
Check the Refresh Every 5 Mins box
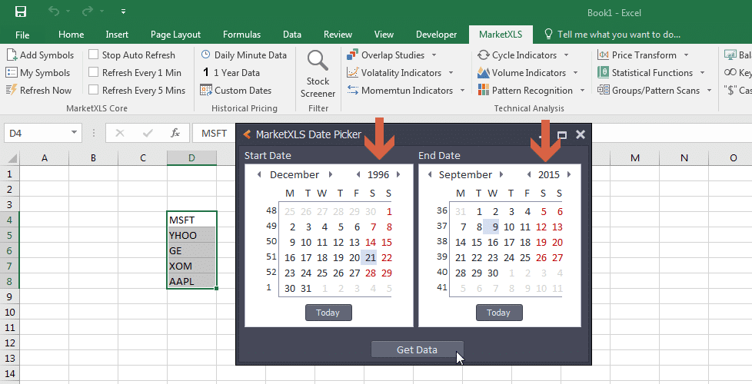(x=93, y=91)
